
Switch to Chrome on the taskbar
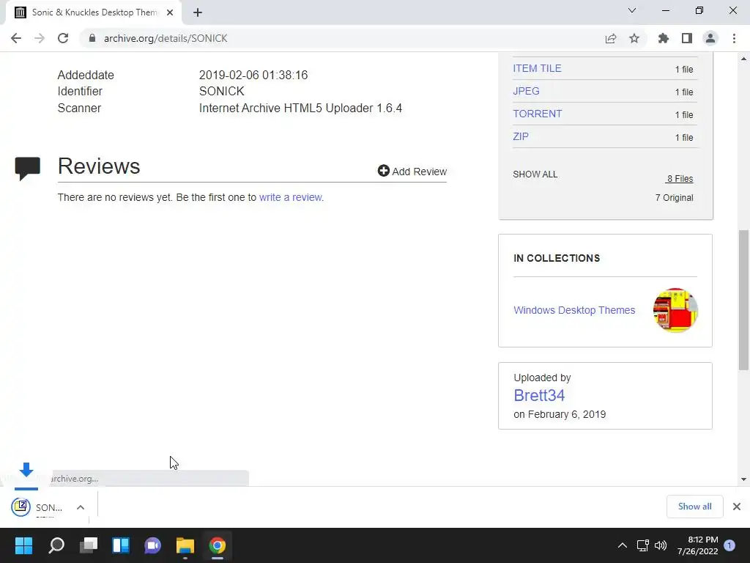[217, 545]
